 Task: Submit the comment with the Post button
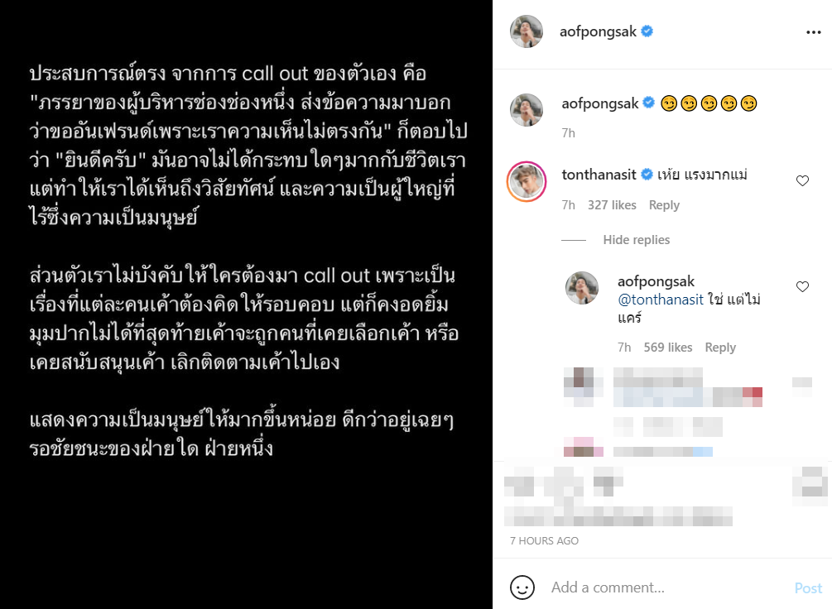click(808, 587)
